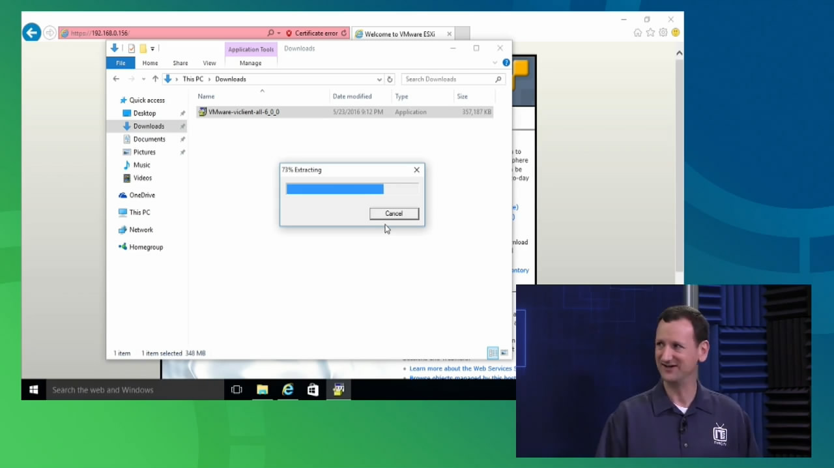Open the Store from the taskbar
The height and width of the screenshot is (468, 834).
[313, 390]
